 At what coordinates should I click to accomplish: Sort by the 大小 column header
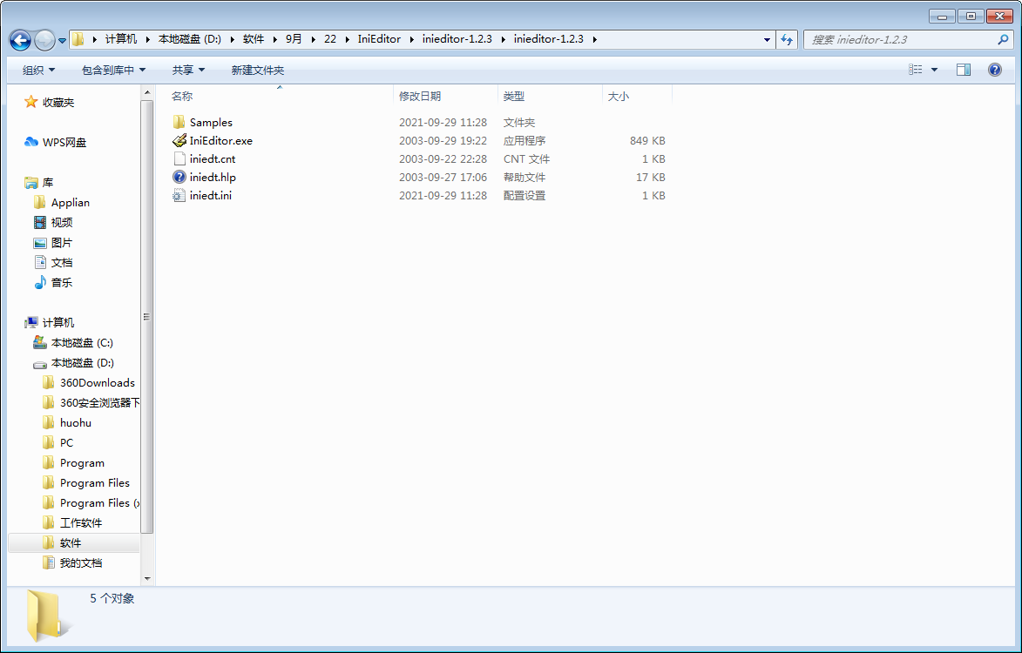618,97
